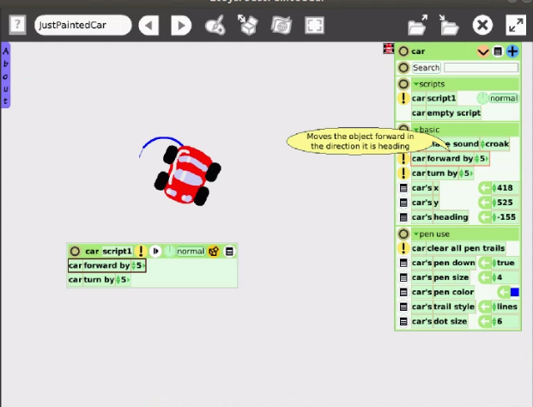The height and width of the screenshot is (407, 533).
Task: Run script1 once with scriptor exclamation
Action: [141, 252]
